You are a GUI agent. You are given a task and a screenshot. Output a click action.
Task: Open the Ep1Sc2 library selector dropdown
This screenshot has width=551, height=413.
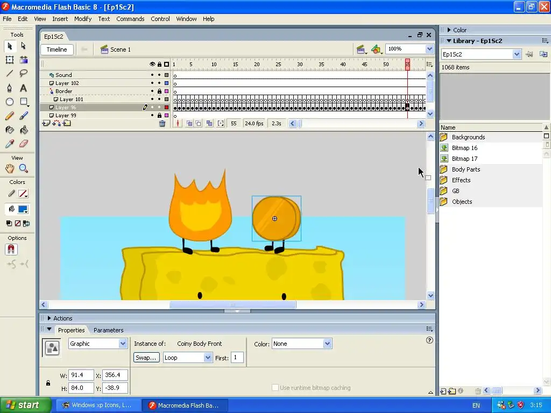pos(516,54)
